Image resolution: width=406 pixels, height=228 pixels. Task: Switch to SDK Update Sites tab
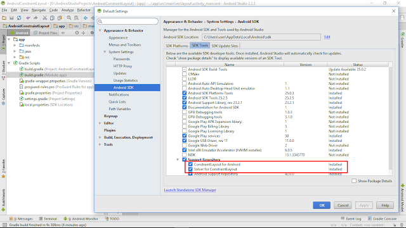tap(225, 46)
